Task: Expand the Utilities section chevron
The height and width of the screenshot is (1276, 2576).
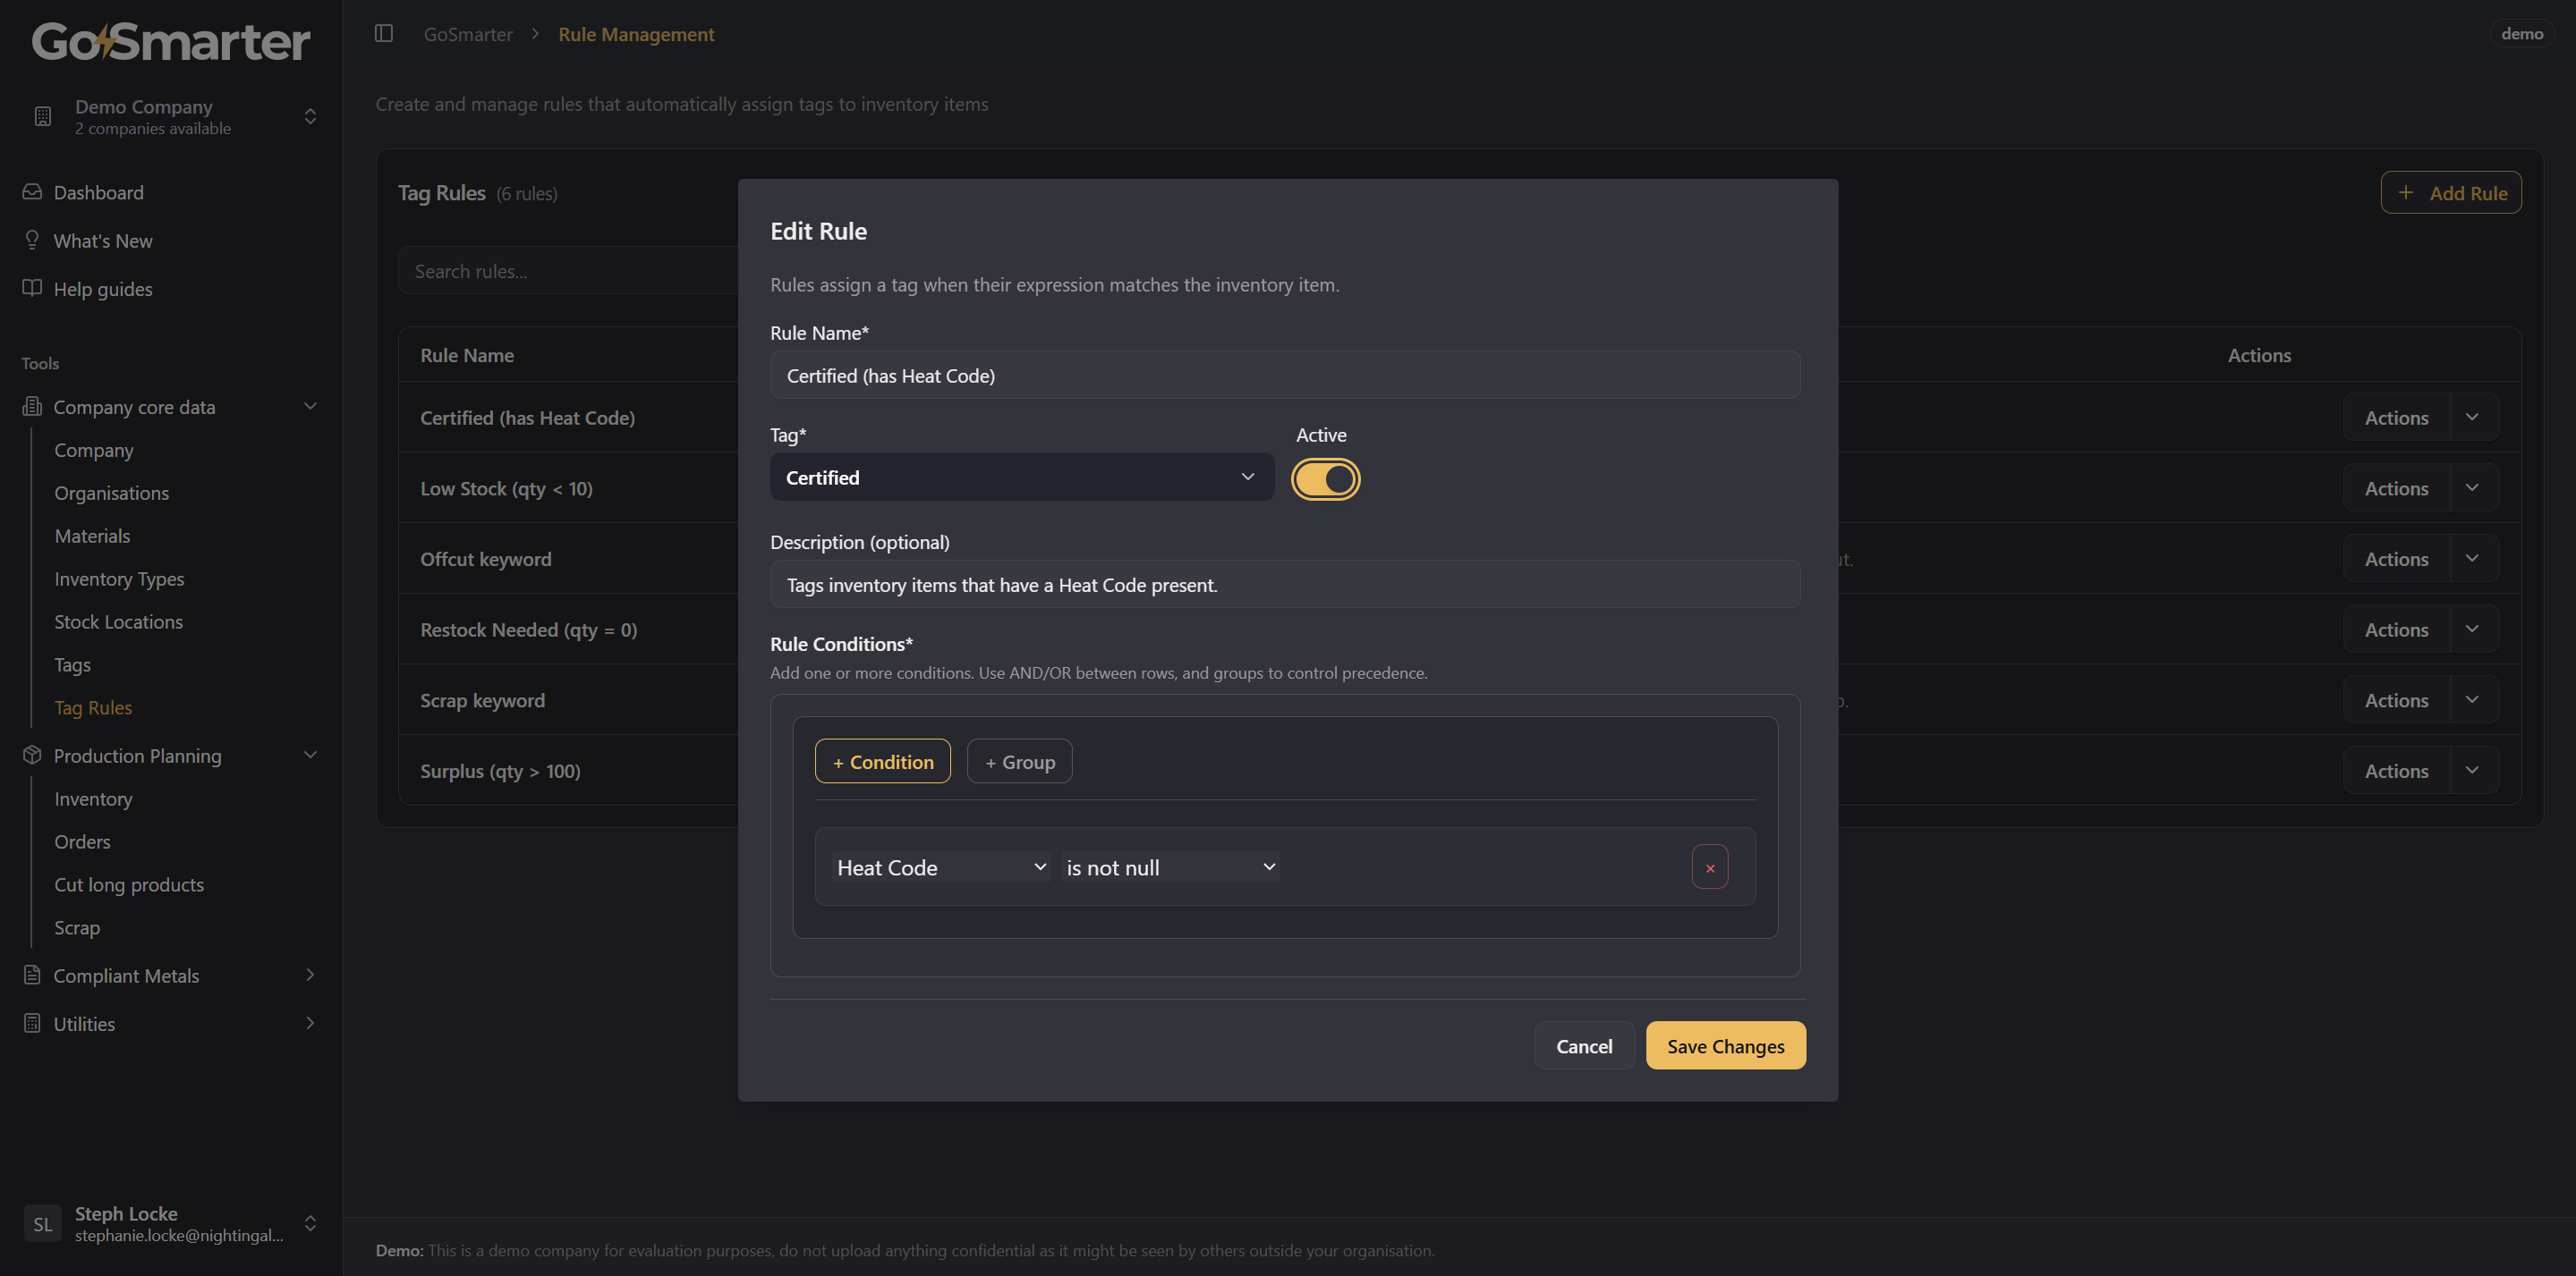Action: [x=310, y=1023]
